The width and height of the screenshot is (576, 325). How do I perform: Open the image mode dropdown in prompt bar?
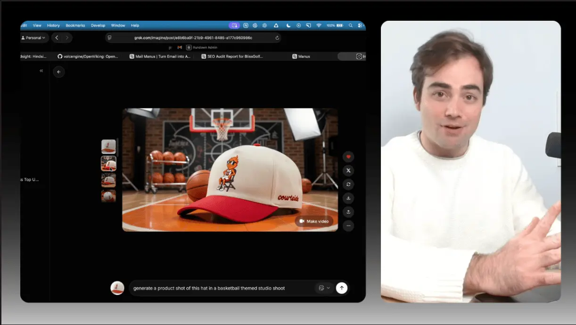324,288
